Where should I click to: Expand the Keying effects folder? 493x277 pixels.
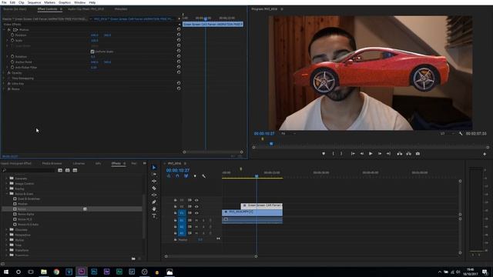coord(7,189)
